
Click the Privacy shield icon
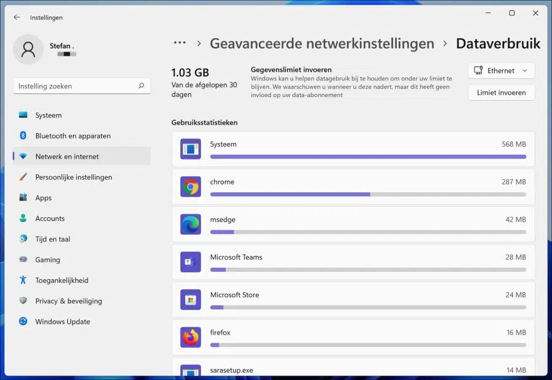(x=23, y=301)
